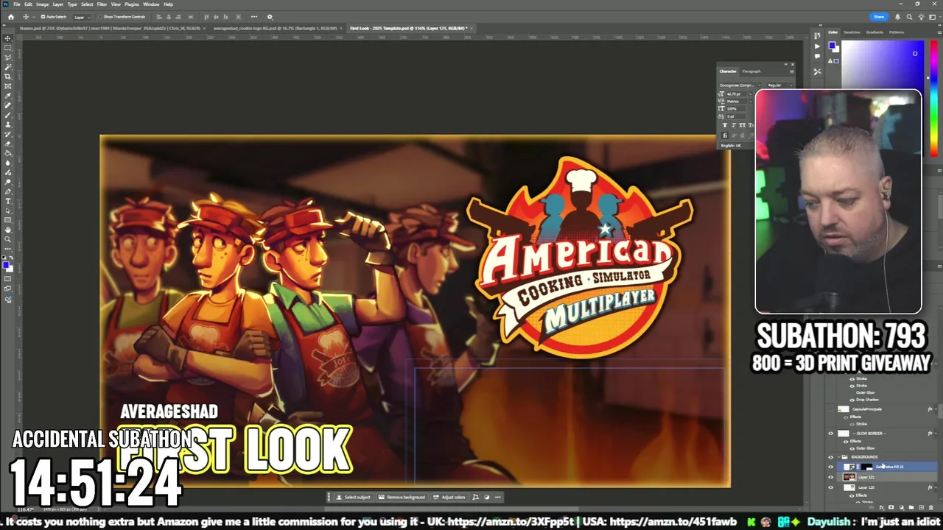Viewport: 943px width, 530px height.
Task: Show the CapsulePrincipale layer
Action: [x=830, y=409]
